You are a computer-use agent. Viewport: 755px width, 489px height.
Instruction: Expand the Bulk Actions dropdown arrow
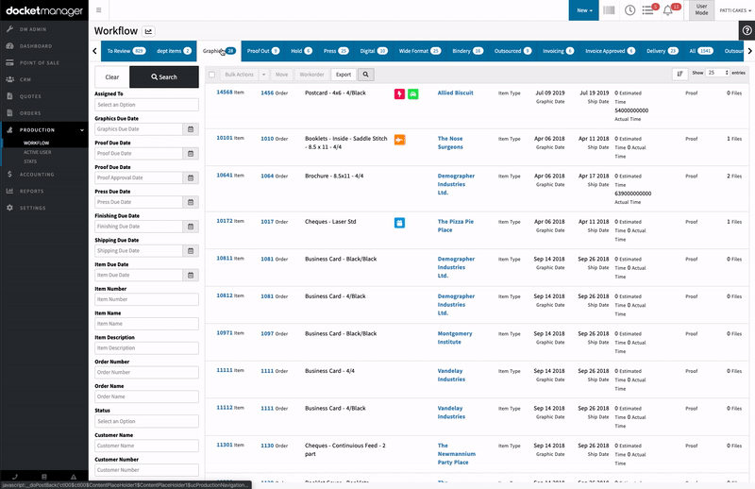263,75
